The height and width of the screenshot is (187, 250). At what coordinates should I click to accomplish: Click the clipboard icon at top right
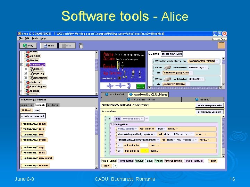click(x=221, y=45)
